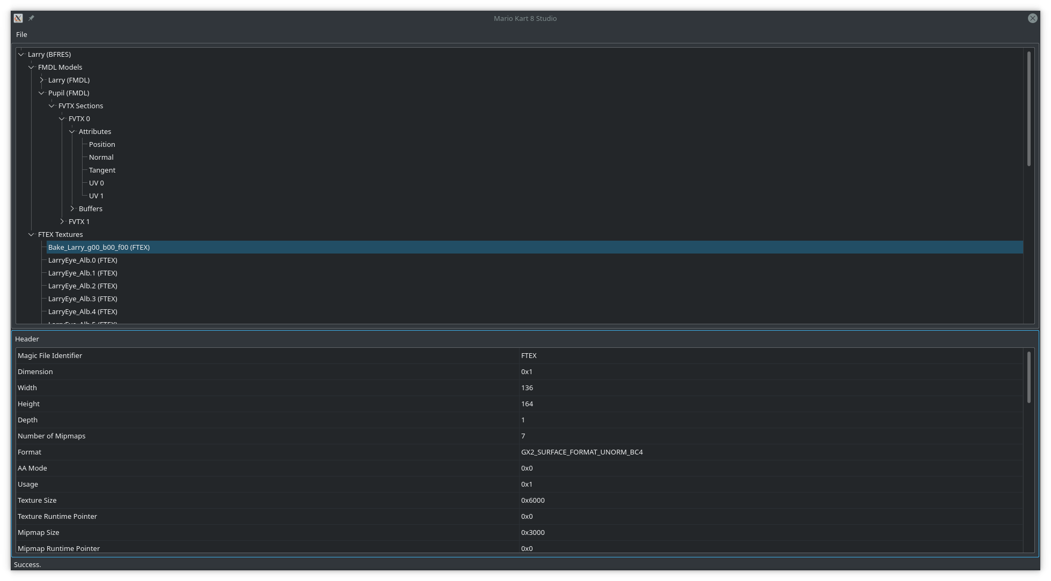This screenshot has height=581, width=1051.
Task: Expand the Larry (FMDL) node
Action: 42,80
